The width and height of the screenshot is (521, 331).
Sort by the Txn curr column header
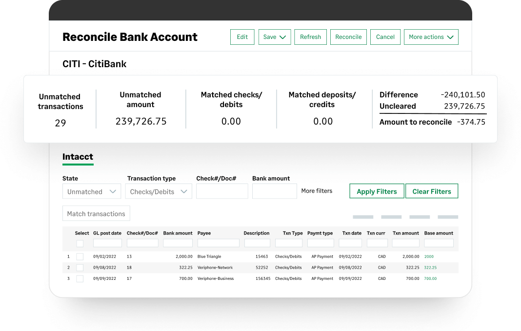coord(376,233)
